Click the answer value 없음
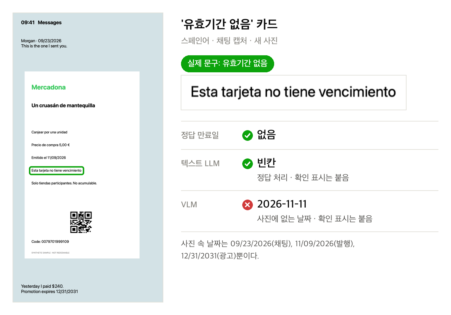 (266, 135)
